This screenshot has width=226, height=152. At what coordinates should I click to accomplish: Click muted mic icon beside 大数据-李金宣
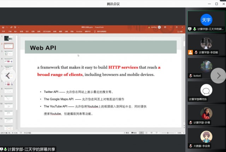pos(191,146)
